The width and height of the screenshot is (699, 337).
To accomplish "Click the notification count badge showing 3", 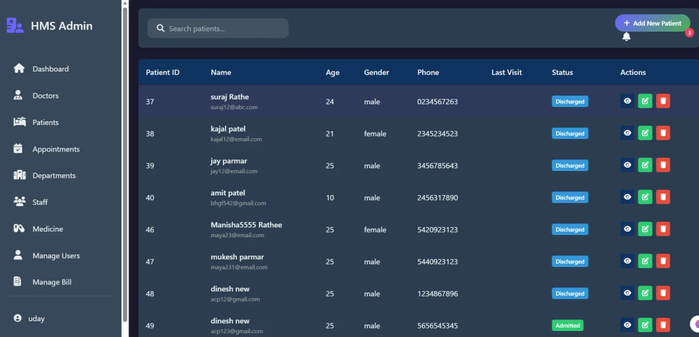I will [x=690, y=33].
